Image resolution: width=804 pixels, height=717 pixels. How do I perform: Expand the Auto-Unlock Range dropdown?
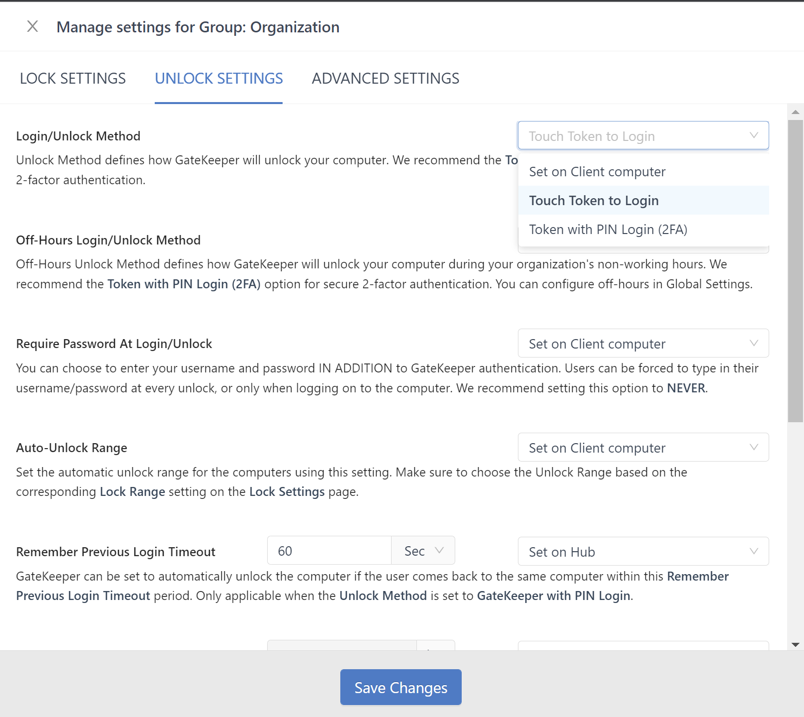(x=643, y=448)
